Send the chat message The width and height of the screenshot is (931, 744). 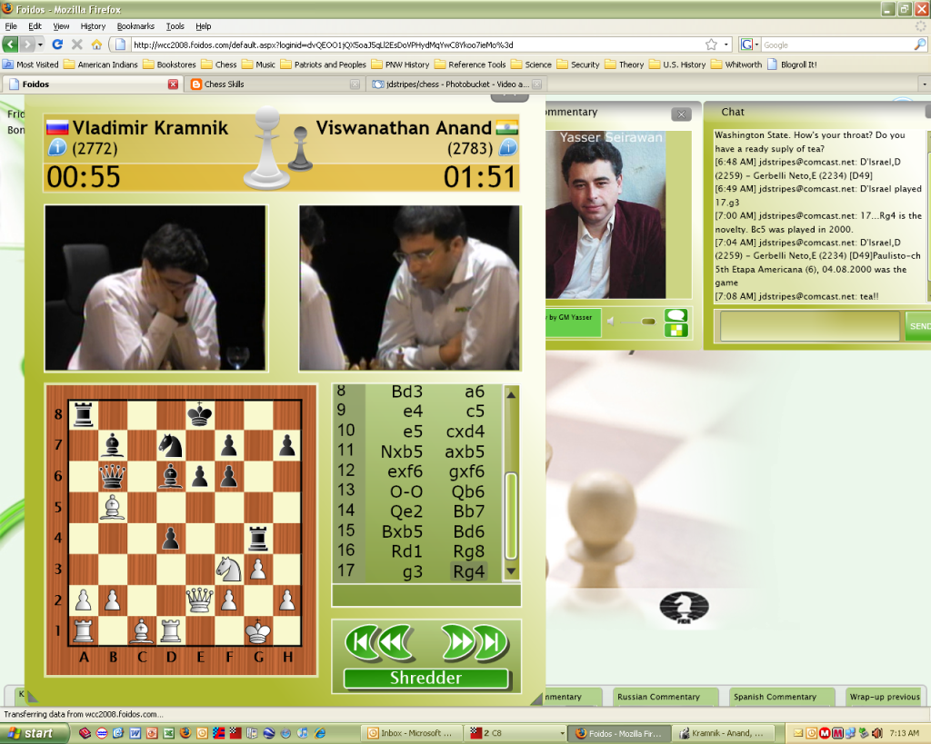(918, 326)
